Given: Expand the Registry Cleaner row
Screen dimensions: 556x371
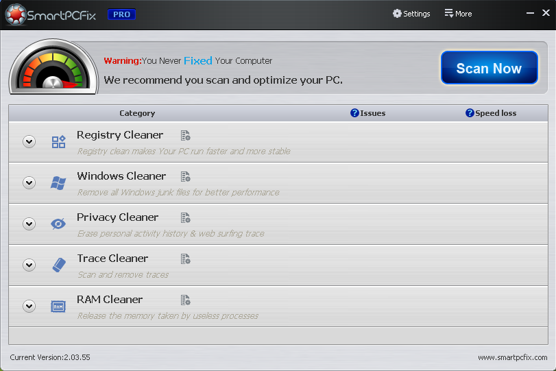Looking at the screenshot, I should (29, 141).
